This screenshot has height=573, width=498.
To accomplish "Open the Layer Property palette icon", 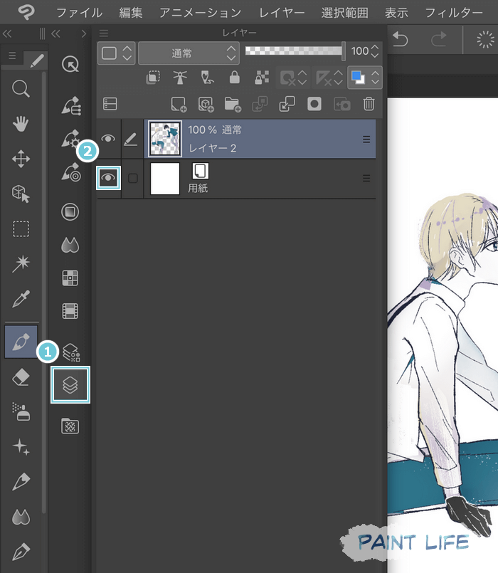I will 71,352.
